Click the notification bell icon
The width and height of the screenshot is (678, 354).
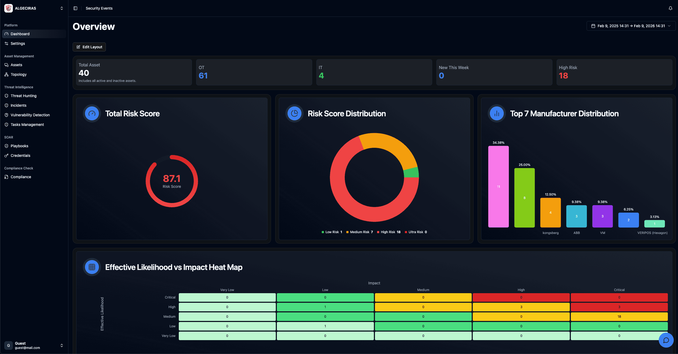[670, 8]
